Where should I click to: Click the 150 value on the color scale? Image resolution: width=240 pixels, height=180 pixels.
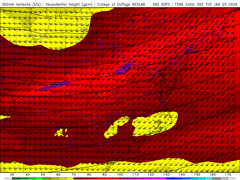197,175
